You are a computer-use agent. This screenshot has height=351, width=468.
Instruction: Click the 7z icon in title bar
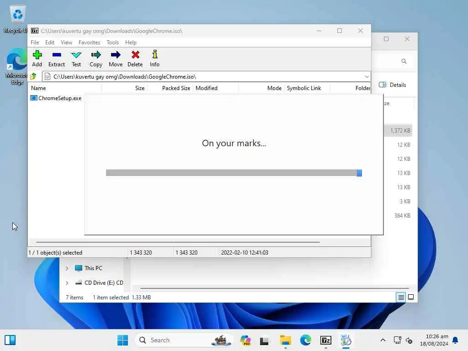point(35,31)
